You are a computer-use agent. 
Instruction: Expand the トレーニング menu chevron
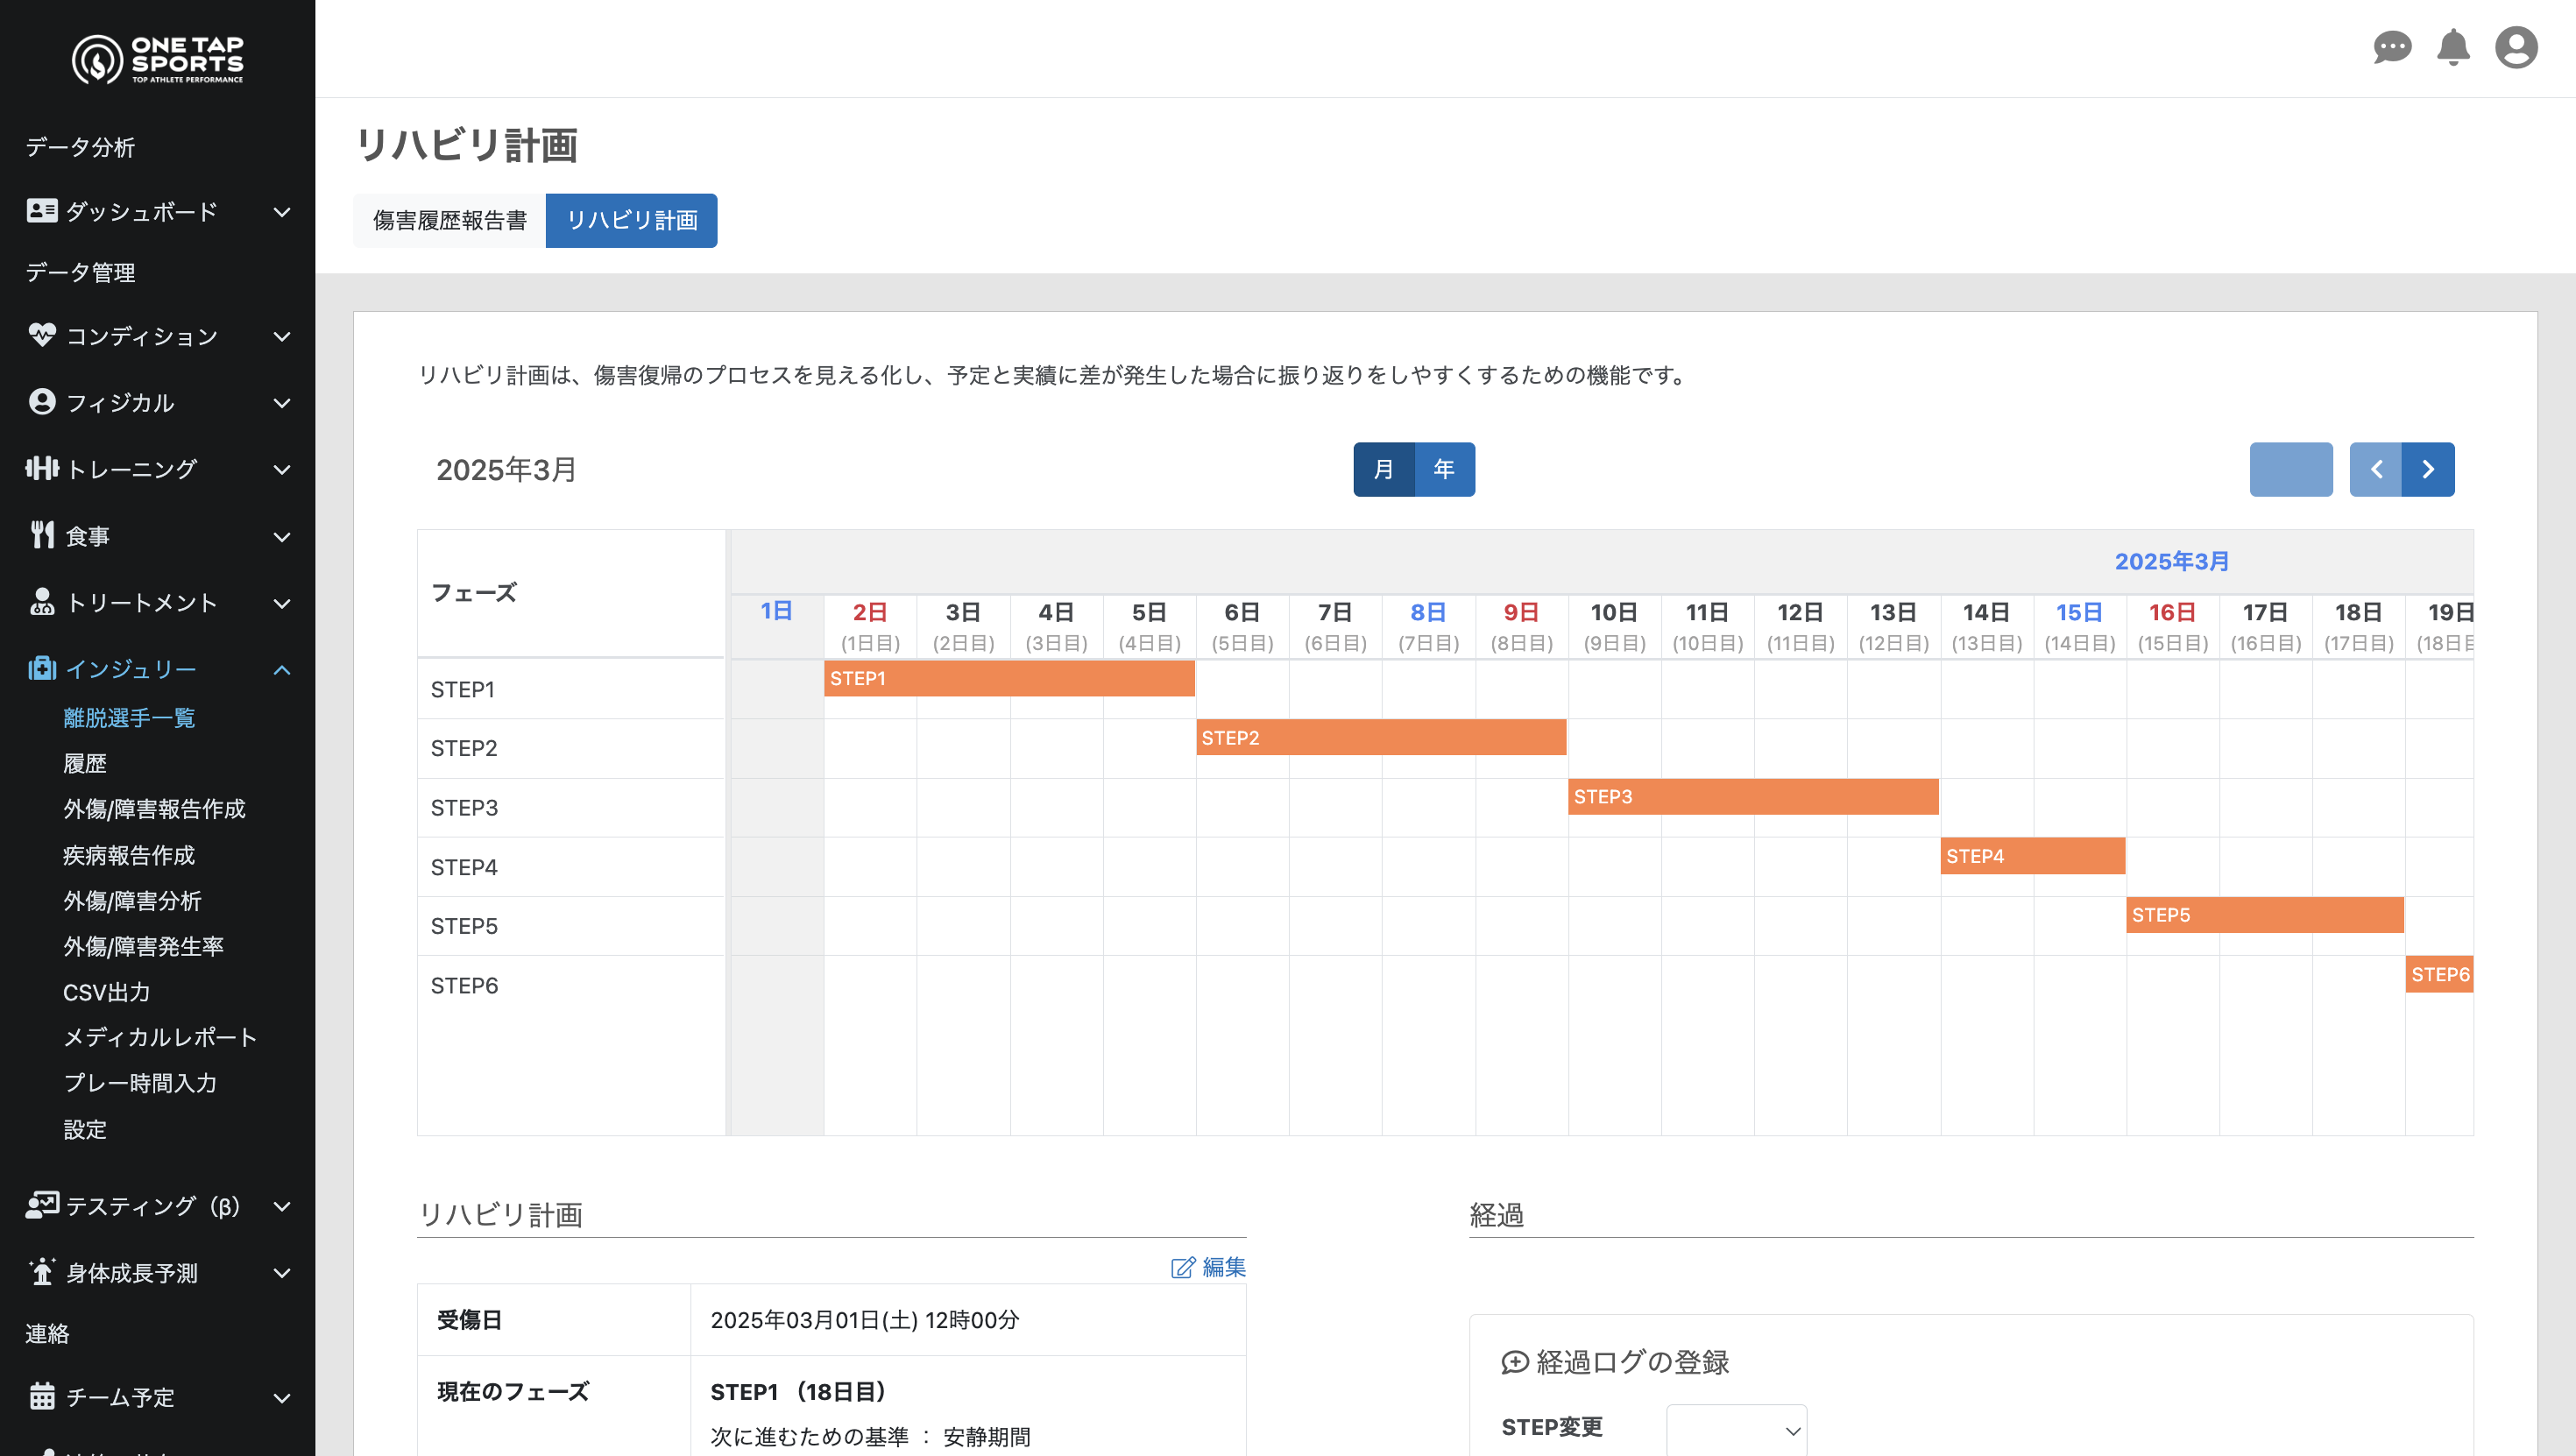click(282, 469)
